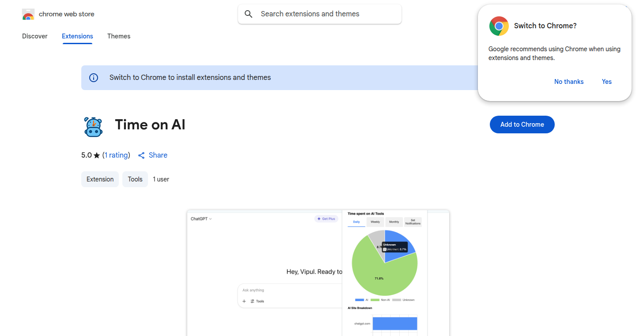
Task: Switch to the Themes tab
Action: point(119,36)
